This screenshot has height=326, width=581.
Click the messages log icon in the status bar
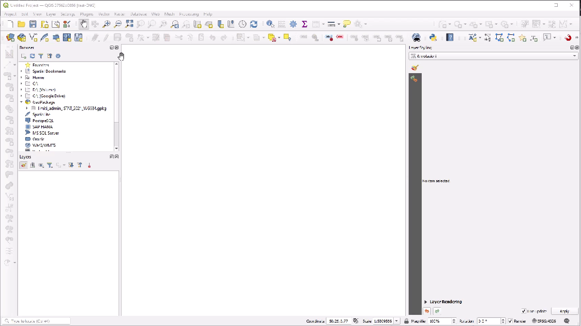pyautogui.click(x=567, y=321)
